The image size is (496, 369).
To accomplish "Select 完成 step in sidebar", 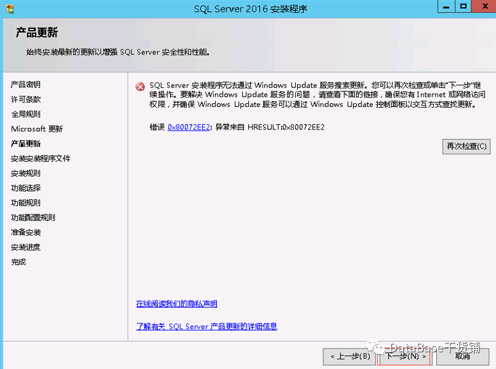I will click(x=19, y=262).
